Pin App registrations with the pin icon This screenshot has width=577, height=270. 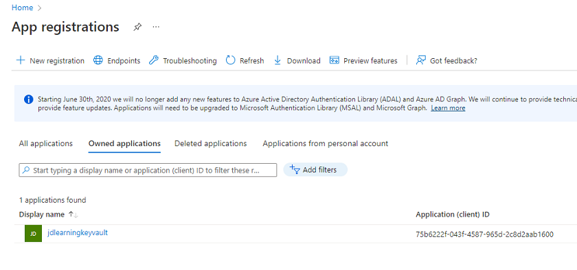click(137, 27)
